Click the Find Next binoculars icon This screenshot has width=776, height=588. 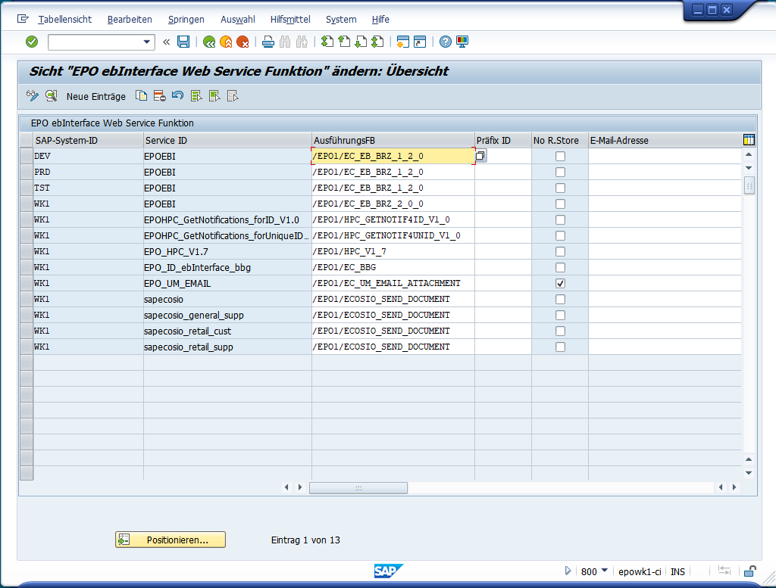pyautogui.click(x=302, y=42)
